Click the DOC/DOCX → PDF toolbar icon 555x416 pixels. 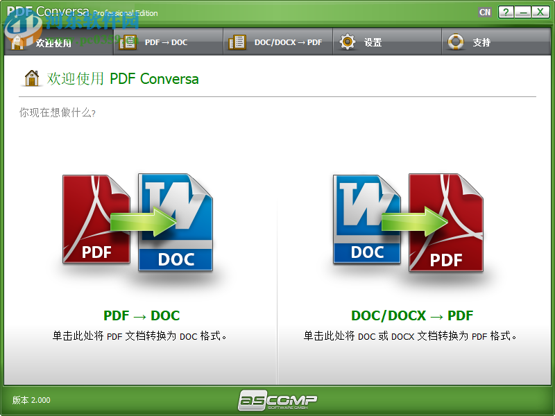[x=236, y=42]
